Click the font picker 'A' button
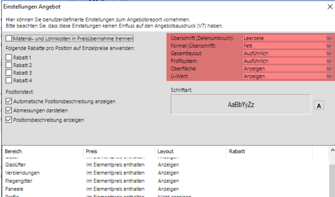 [x=319, y=106]
